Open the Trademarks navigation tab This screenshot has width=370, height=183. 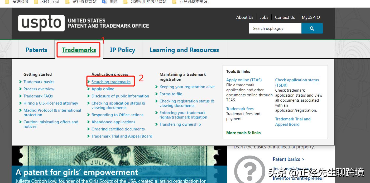point(79,50)
